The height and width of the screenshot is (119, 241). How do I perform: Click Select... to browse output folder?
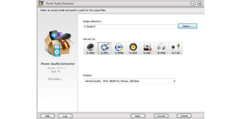coord(187,26)
